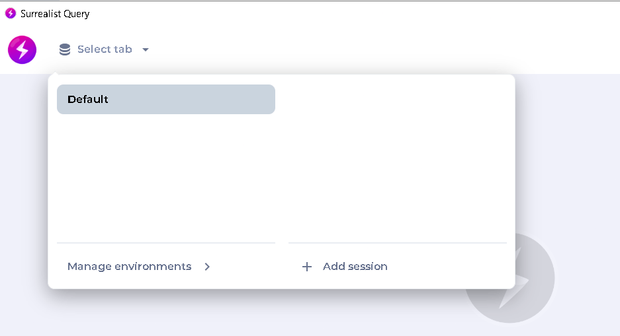Collapse the caret arrow next to Select tab

tap(146, 50)
